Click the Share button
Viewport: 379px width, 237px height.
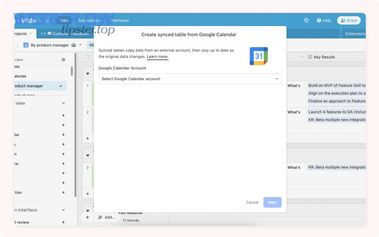[x=349, y=21]
